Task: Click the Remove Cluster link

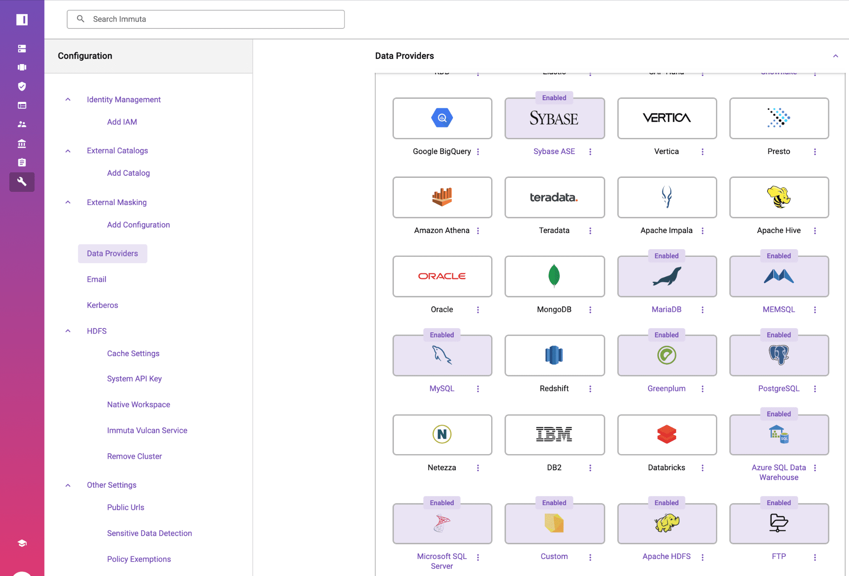Action: (x=134, y=456)
